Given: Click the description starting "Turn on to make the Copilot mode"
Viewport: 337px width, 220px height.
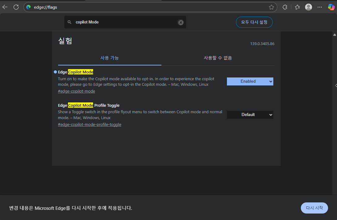Looking at the screenshot, I should point(136,82).
